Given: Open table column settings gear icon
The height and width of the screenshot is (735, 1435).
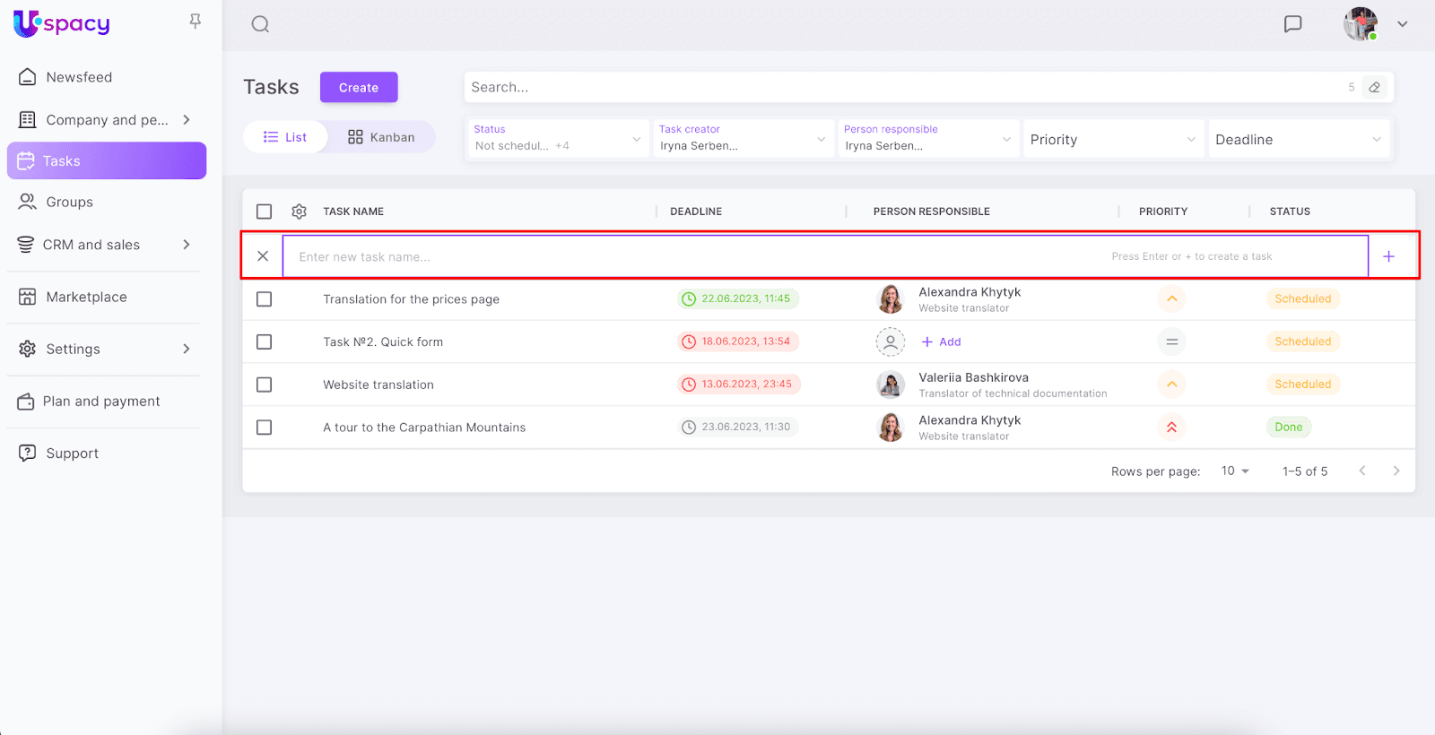Looking at the screenshot, I should click(x=299, y=212).
